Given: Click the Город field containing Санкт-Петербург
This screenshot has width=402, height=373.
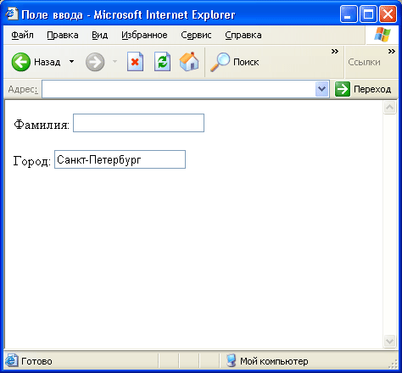Looking at the screenshot, I should pyautogui.click(x=120, y=159).
